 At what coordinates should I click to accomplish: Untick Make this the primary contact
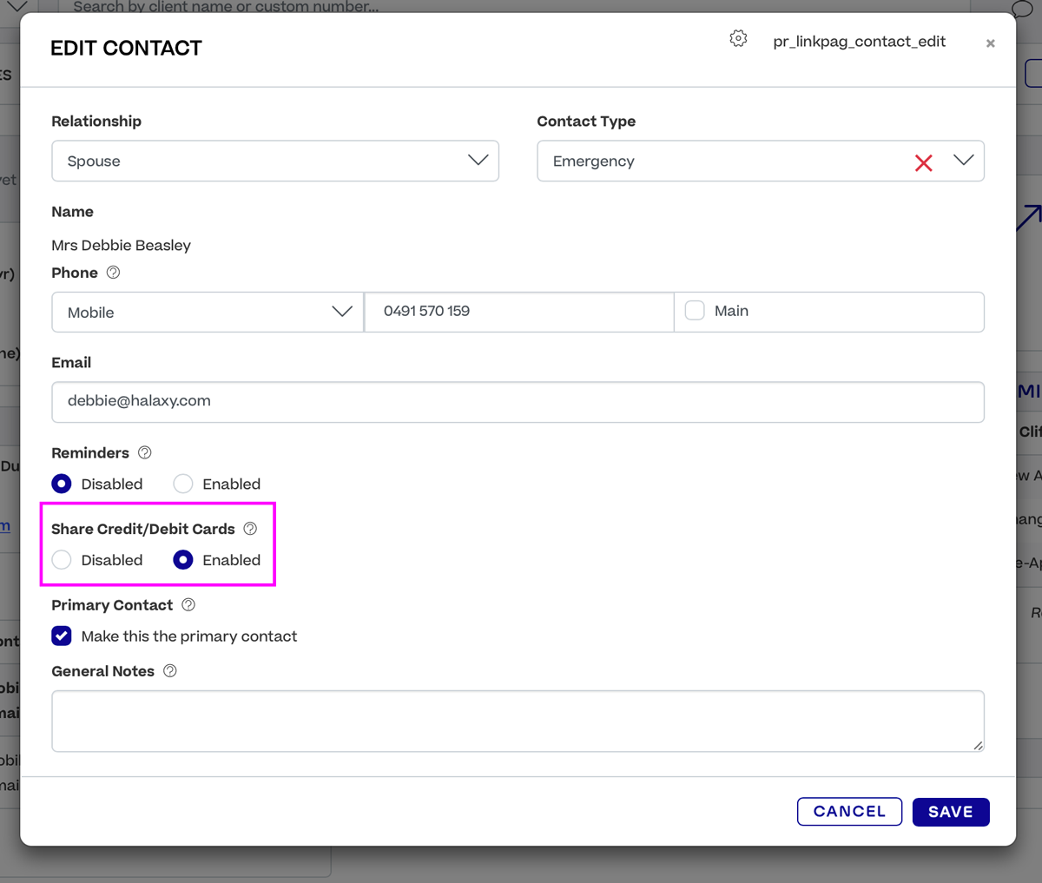click(x=62, y=636)
